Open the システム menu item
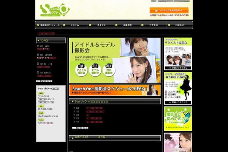228x152 pixels. tap(75, 25)
